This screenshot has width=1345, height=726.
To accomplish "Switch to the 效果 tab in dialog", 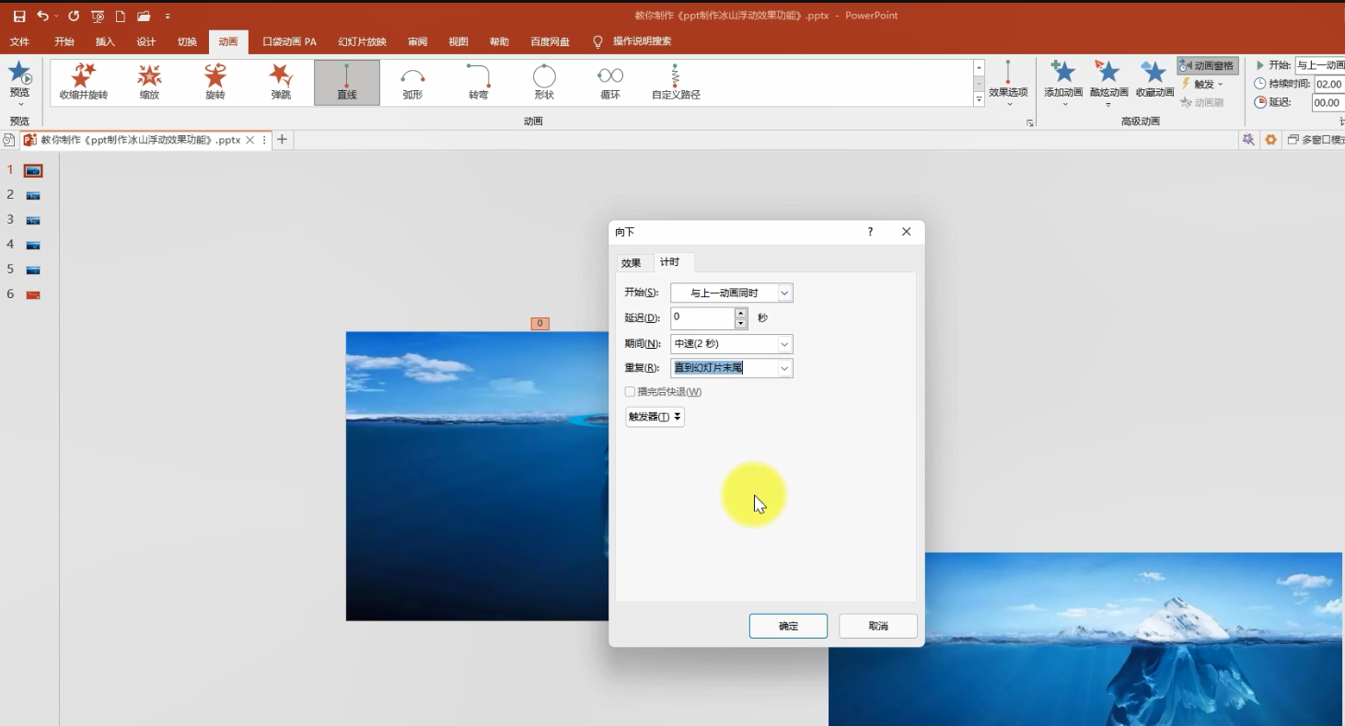I will (631, 263).
